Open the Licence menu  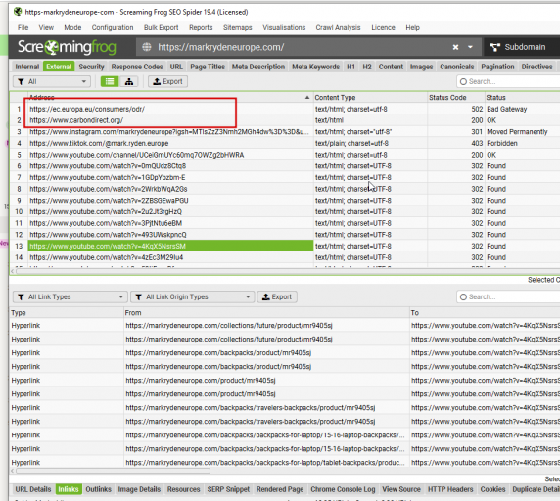click(x=383, y=27)
